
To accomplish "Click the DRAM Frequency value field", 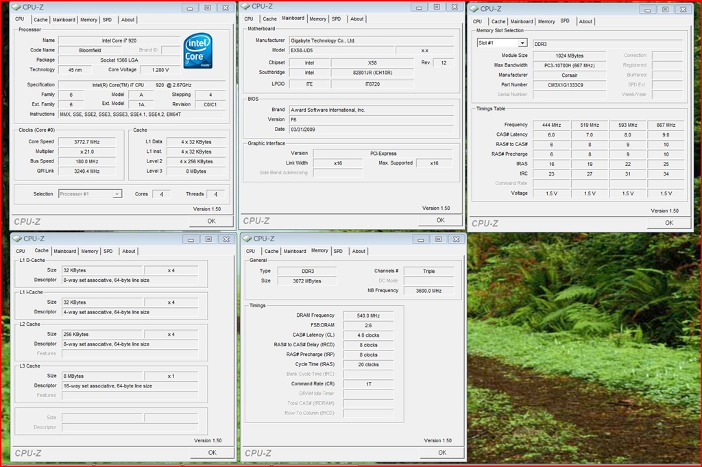I will 368,315.
